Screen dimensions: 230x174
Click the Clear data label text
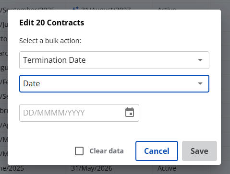point(107,151)
